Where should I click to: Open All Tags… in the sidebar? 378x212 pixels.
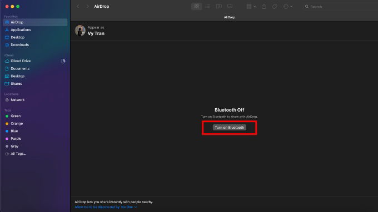click(x=35, y=154)
